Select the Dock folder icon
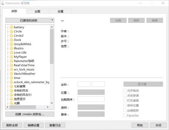This screenshot has height=130, width=169. click(x=11, y=40)
